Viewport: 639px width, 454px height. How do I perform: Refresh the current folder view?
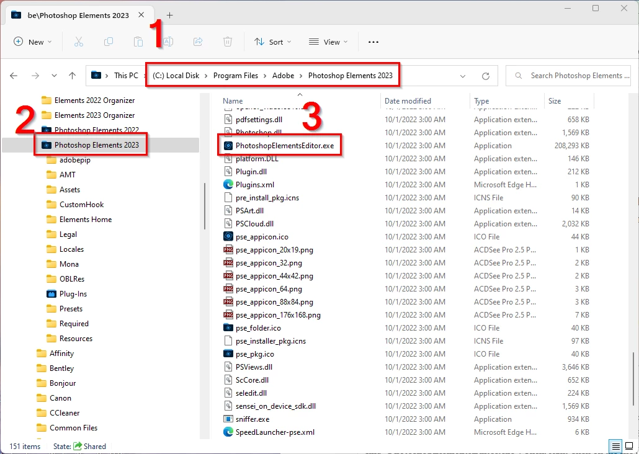(485, 76)
